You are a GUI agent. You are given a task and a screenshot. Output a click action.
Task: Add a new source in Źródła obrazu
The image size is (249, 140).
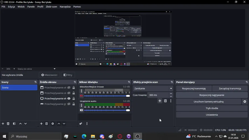(41, 123)
